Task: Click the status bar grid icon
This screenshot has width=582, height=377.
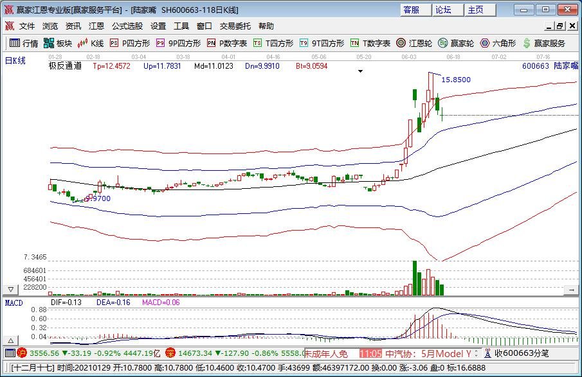Action: point(10,353)
